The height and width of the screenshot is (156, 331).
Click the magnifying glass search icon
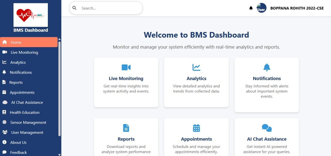coord(75,8)
